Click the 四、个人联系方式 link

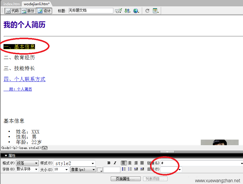coord(24,79)
